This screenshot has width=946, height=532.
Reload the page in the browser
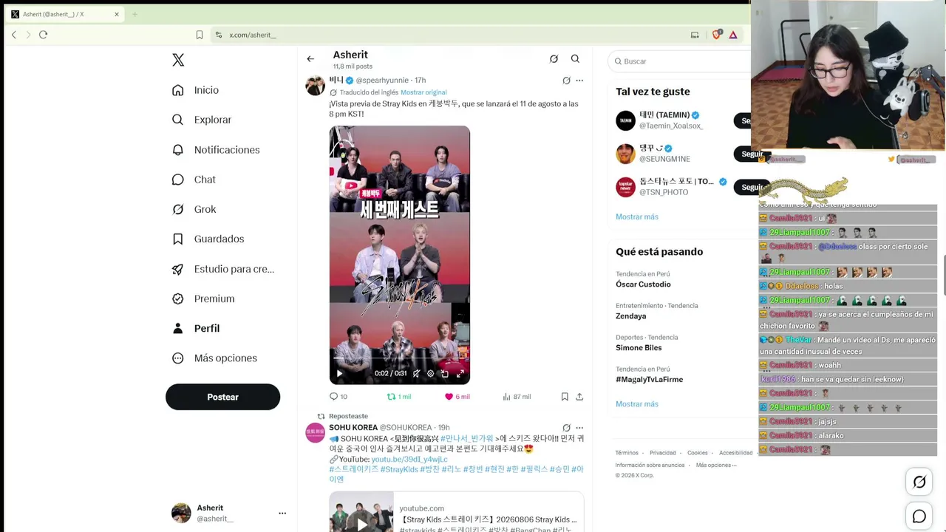click(x=43, y=35)
